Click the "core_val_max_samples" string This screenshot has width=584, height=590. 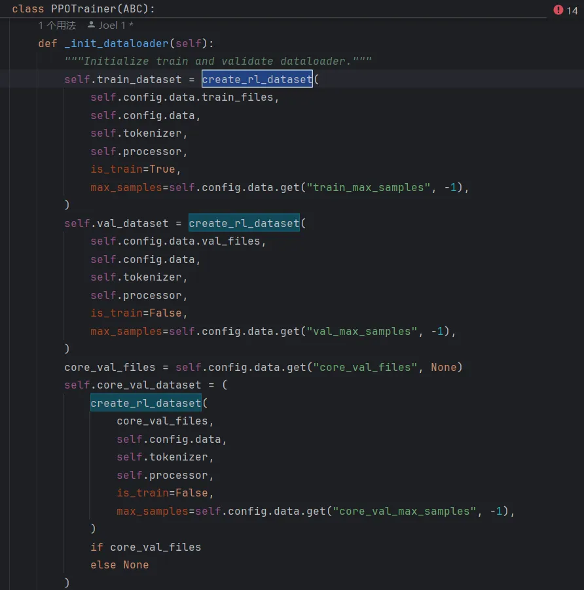tap(405, 511)
